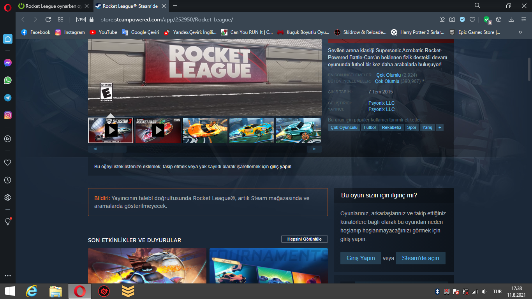Image resolution: width=532 pixels, height=299 pixels.
Task: Click the 'Giriş Yapın' button
Action: [361, 258]
